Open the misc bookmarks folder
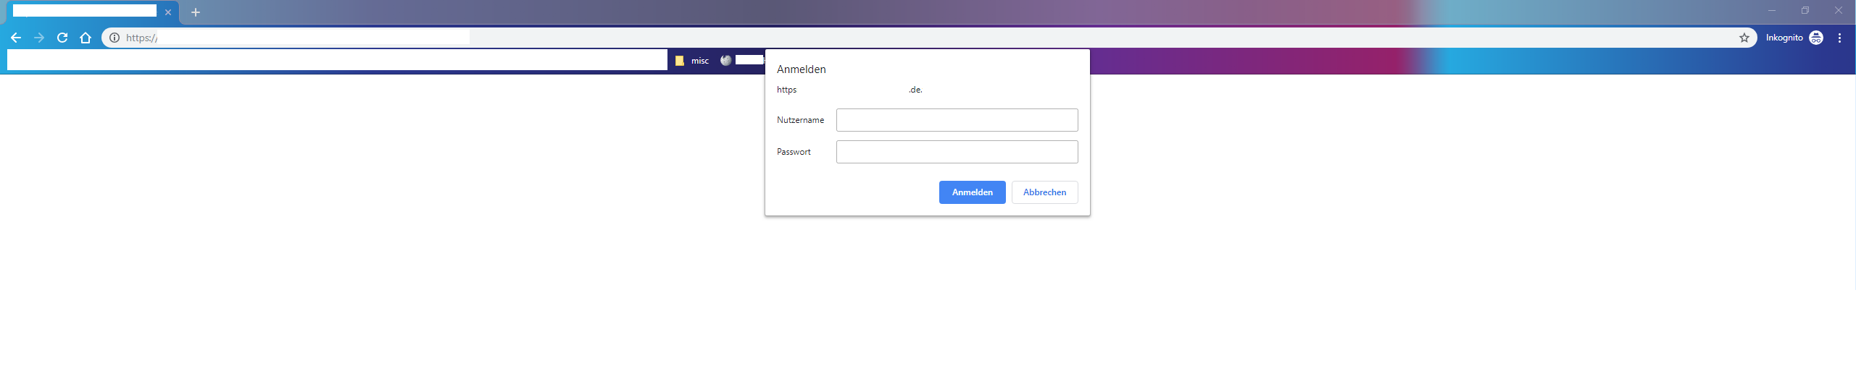The width and height of the screenshot is (1856, 384). coord(692,61)
